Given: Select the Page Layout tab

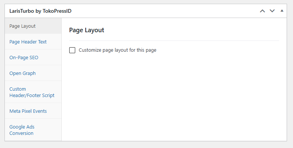Looking at the screenshot, I should 33,26.
